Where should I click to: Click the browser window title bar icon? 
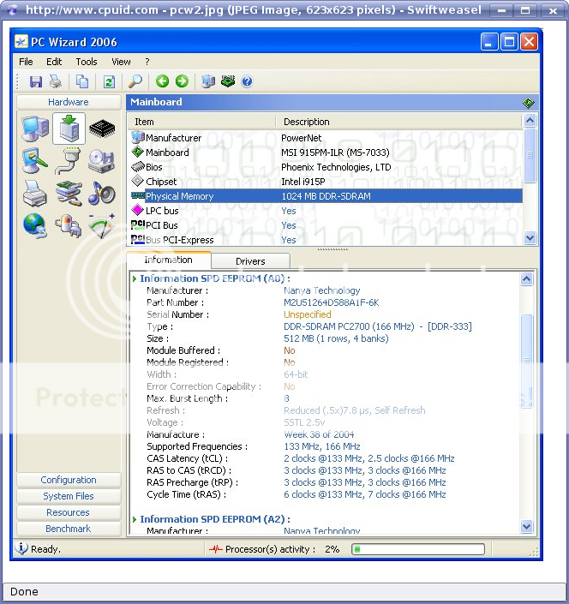(x=12, y=9)
